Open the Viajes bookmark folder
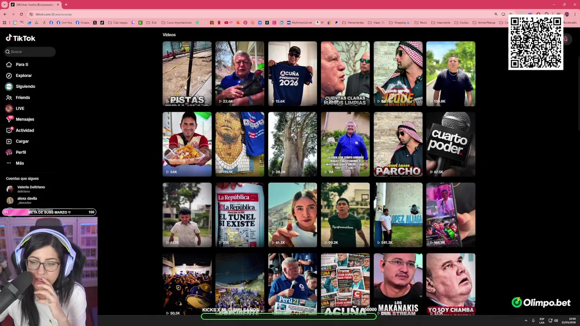Viewport: 580px width, 326px height. click(x=377, y=23)
